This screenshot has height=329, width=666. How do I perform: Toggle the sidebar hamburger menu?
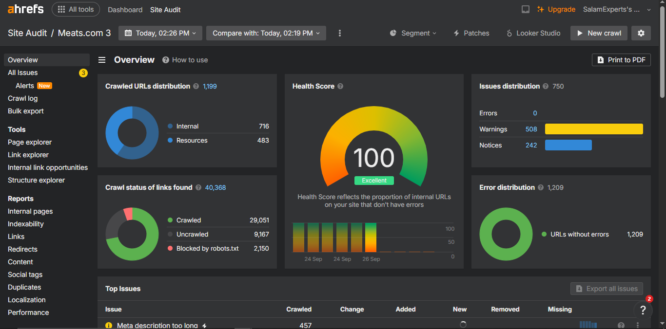[x=102, y=60]
